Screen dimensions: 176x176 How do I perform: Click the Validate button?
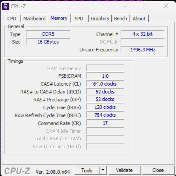[x=124, y=170]
